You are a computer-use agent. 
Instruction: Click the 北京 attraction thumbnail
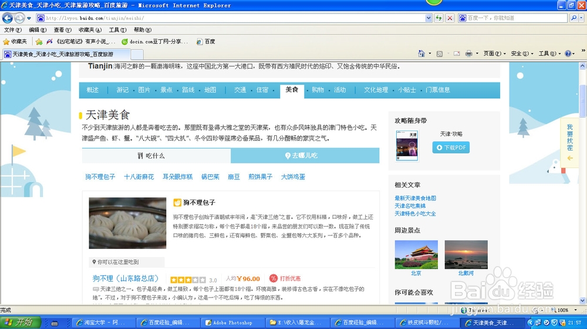click(x=416, y=255)
